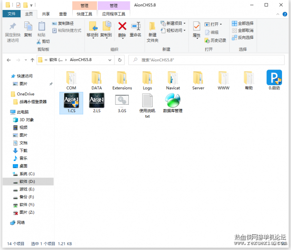Open 属性 properties button
Viewport: 291px width, 250px height.
[x=196, y=30]
